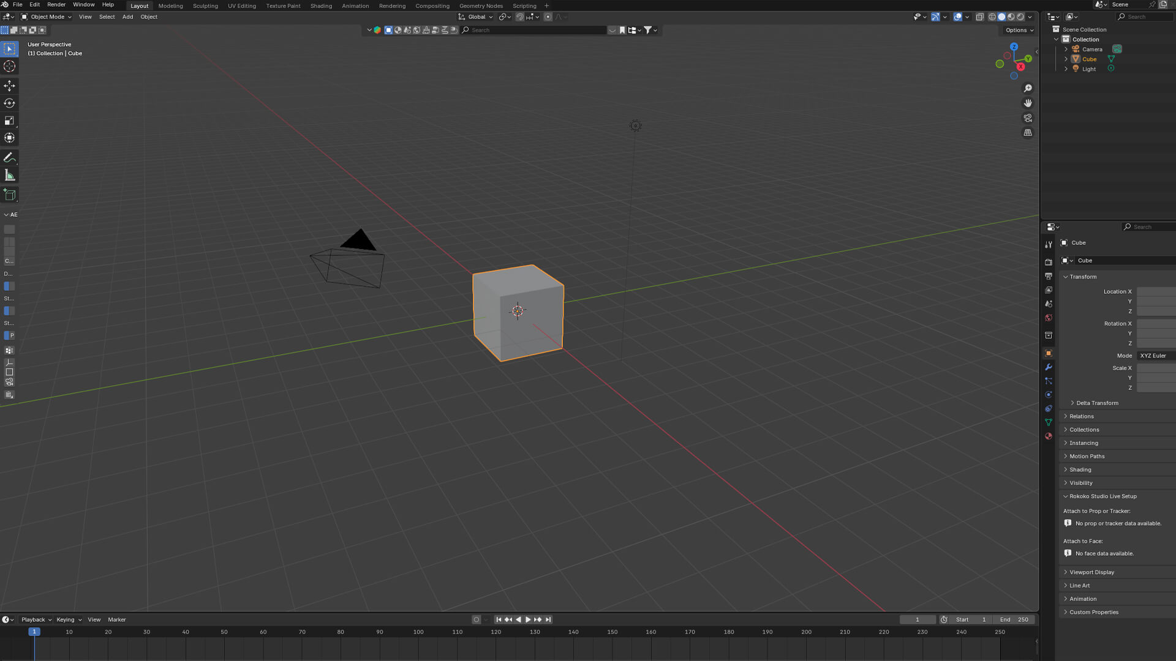Select the Measure tool

point(9,176)
